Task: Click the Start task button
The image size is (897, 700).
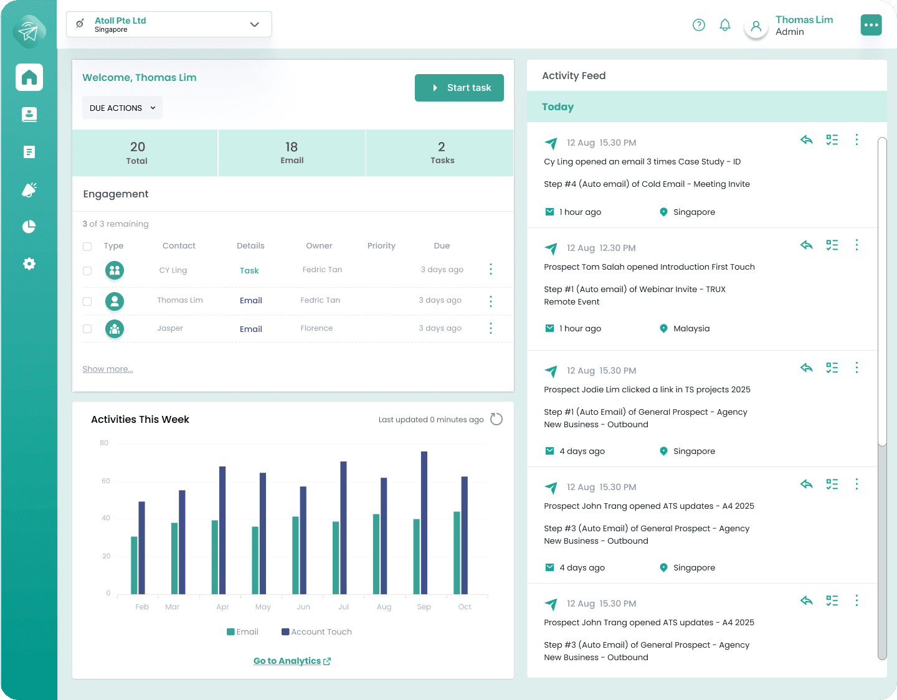Action: (x=459, y=88)
